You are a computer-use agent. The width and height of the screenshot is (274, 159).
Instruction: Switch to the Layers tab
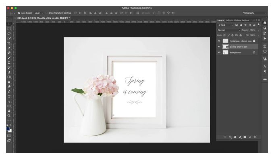[x=220, y=20]
